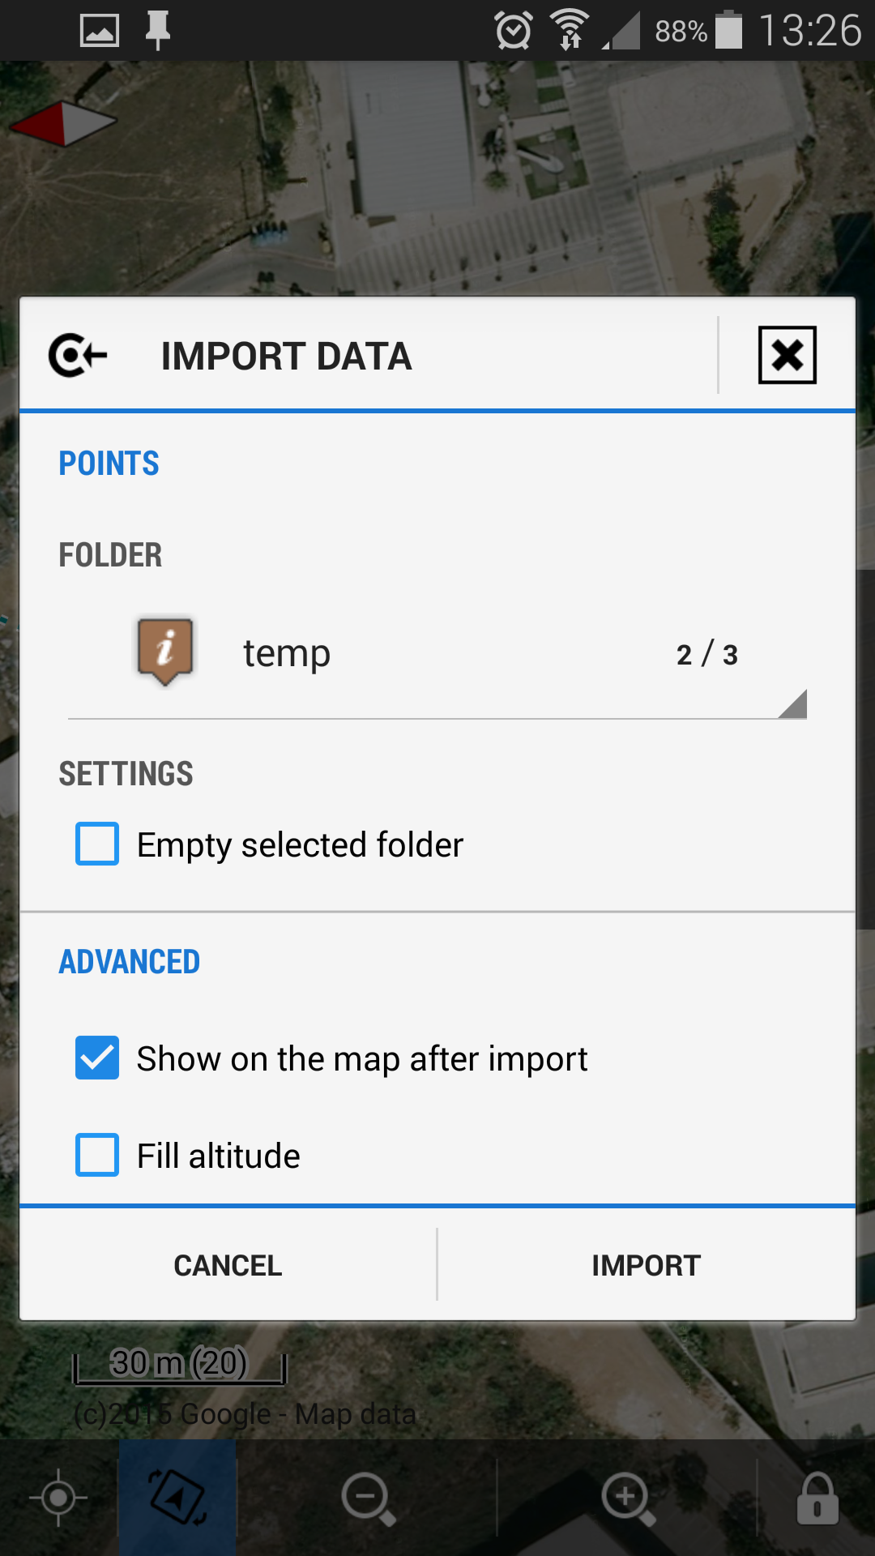Uncheck Show on the map after import
The width and height of the screenshot is (875, 1556).
coord(97,1058)
